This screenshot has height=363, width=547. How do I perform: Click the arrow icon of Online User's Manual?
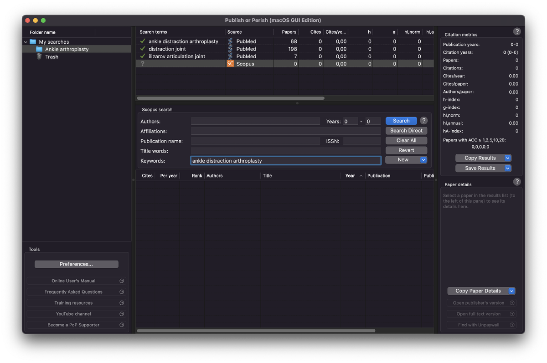(122, 281)
